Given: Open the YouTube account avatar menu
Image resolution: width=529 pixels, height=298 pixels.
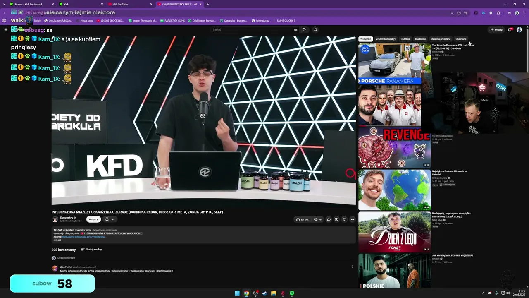Looking at the screenshot, I should [x=519, y=30].
